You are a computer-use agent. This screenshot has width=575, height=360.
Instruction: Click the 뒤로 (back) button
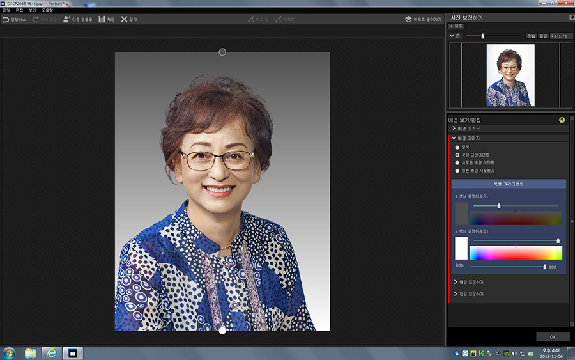tap(457, 26)
